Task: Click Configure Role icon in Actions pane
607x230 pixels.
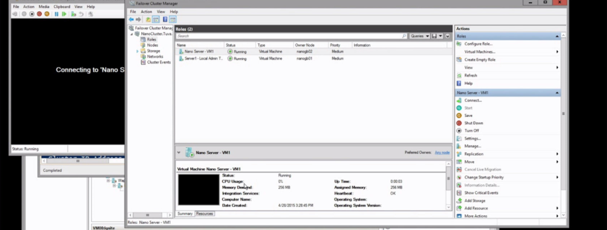Action: [x=459, y=44]
